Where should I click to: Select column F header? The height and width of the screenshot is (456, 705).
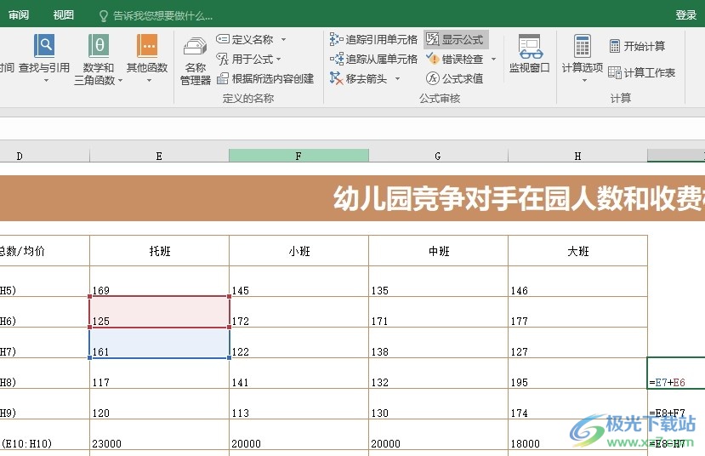click(x=298, y=156)
